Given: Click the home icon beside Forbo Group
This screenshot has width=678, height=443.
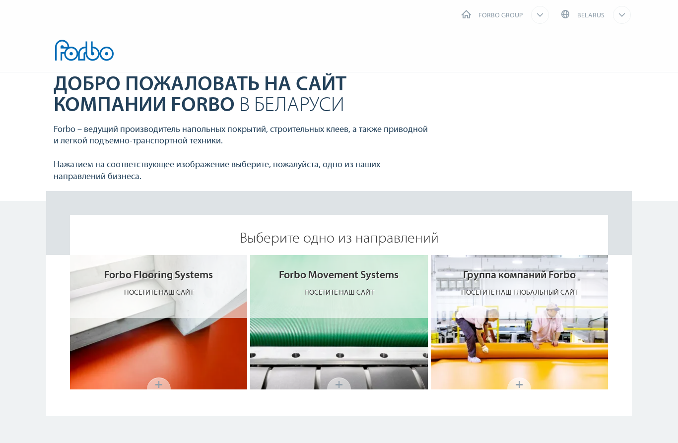Looking at the screenshot, I should coord(466,14).
